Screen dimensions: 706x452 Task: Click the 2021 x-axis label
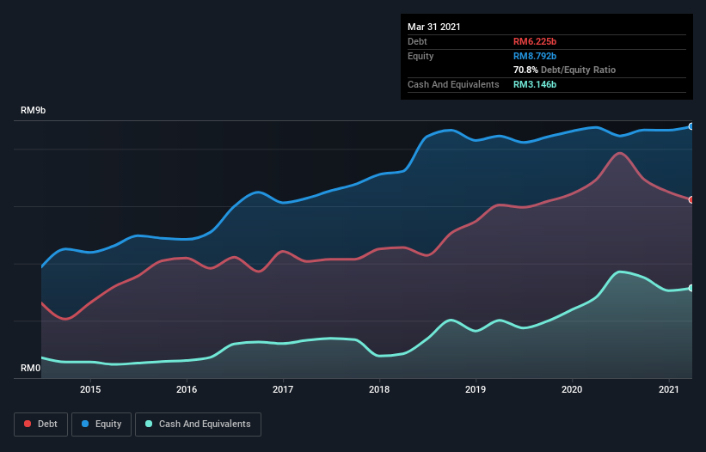tap(669, 389)
